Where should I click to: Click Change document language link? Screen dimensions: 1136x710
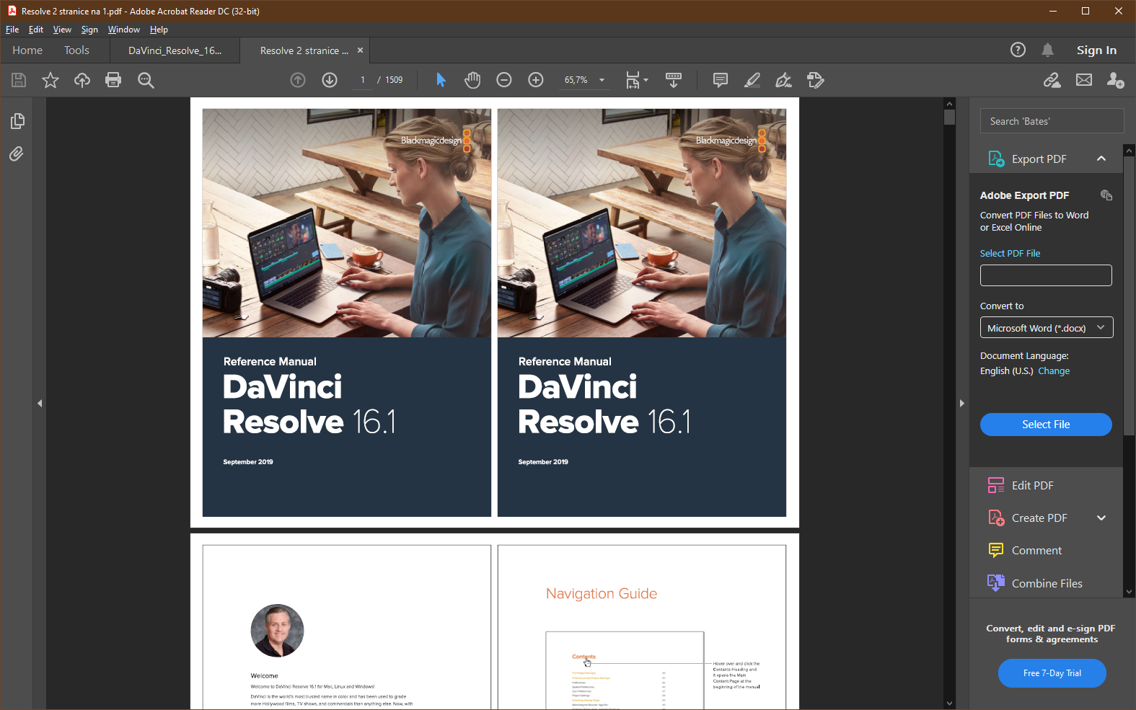[1054, 371]
